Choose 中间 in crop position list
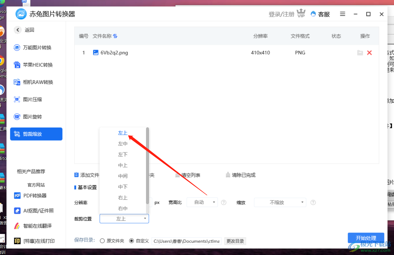 click(x=123, y=176)
